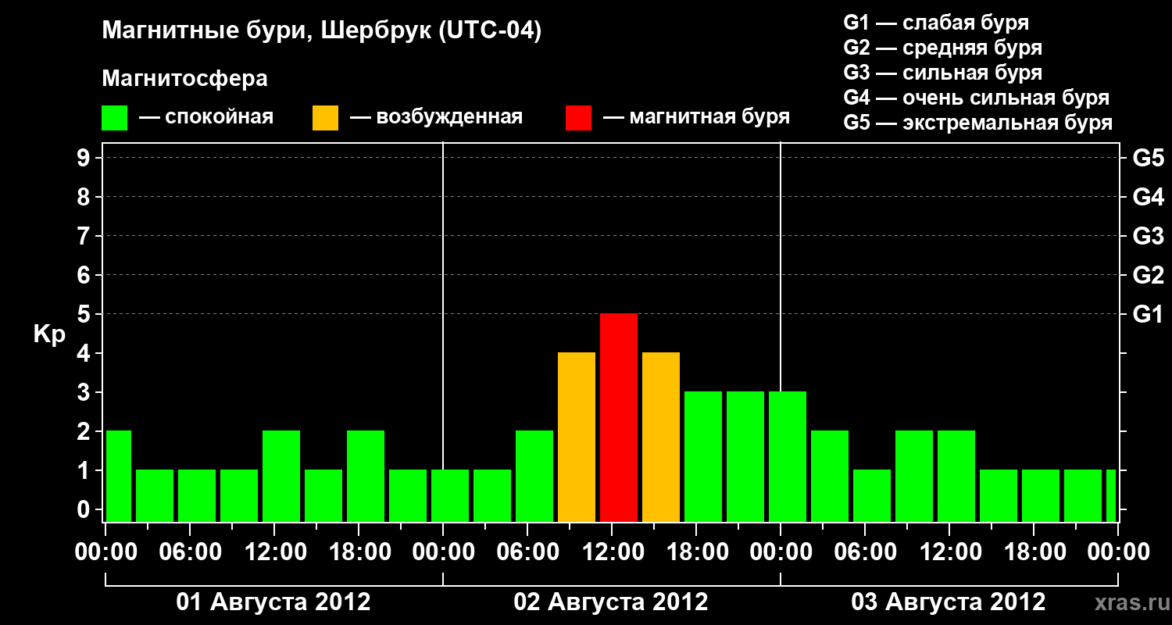Click the '01 Августа 2012' date label
The image size is (1172, 625).
click(273, 602)
